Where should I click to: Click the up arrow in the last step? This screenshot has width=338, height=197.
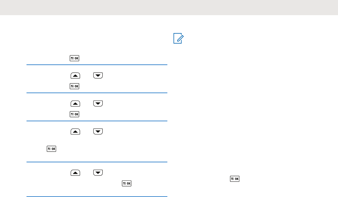[x=75, y=173]
